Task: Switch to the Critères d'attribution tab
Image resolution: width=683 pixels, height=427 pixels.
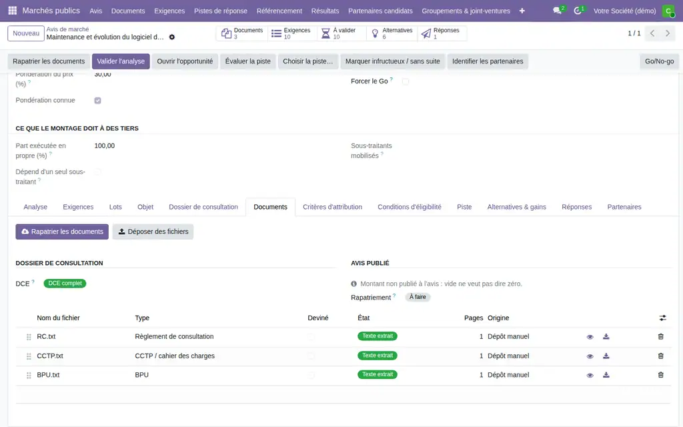Action: pyautogui.click(x=332, y=207)
